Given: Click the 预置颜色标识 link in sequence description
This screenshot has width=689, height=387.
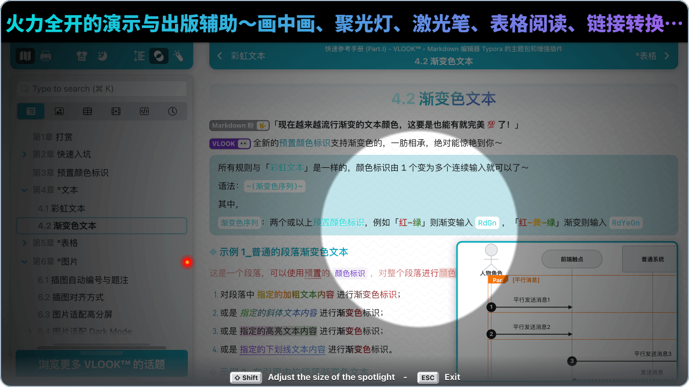Looking at the screenshot, I should 339,223.
